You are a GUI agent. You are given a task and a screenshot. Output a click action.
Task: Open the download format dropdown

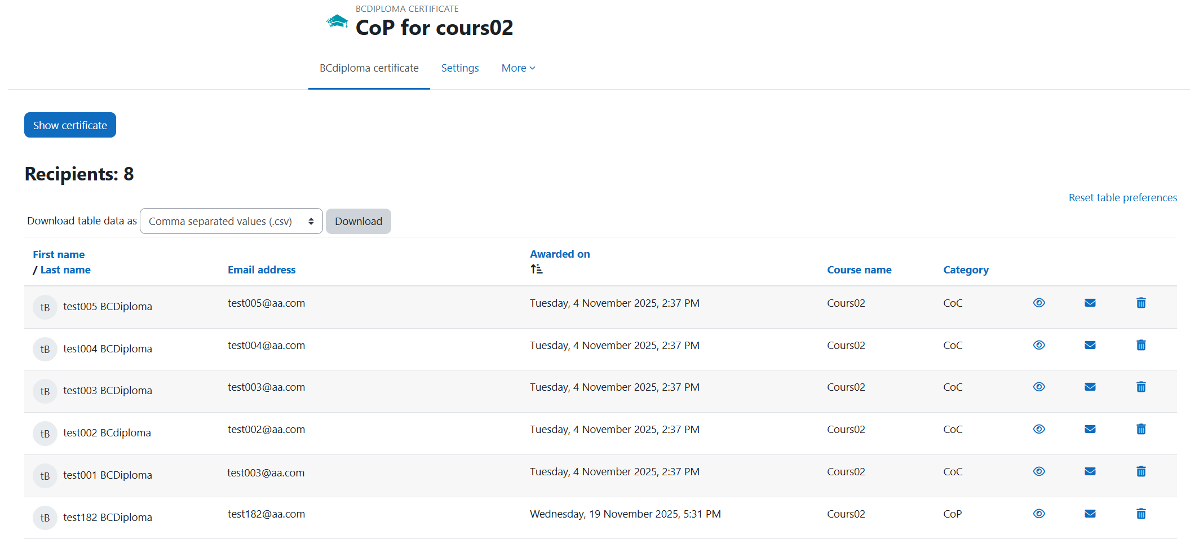231,221
